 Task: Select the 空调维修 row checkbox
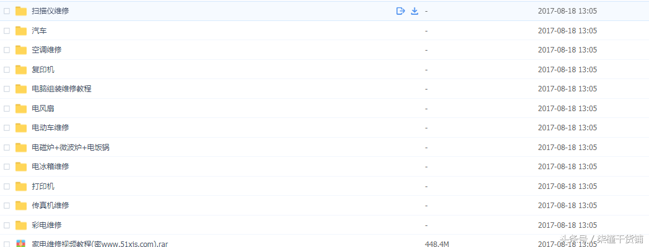(7, 50)
